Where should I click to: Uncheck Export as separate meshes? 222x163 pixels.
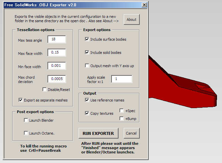[21, 100]
